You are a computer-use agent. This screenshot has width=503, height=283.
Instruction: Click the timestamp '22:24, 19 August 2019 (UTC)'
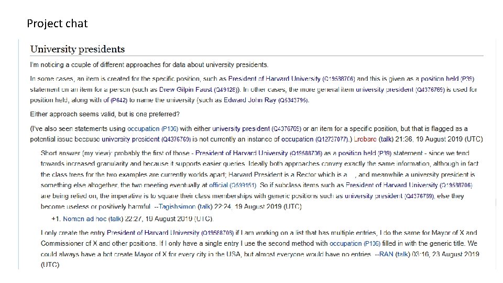258,206
